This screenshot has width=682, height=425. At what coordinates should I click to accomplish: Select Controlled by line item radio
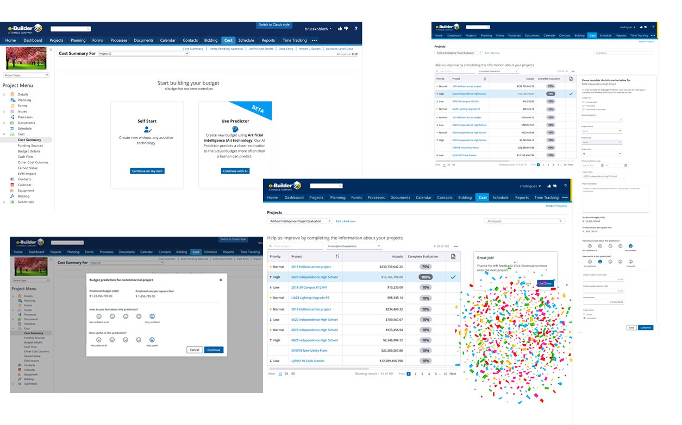pyautogui.click(x=583, y=109)
